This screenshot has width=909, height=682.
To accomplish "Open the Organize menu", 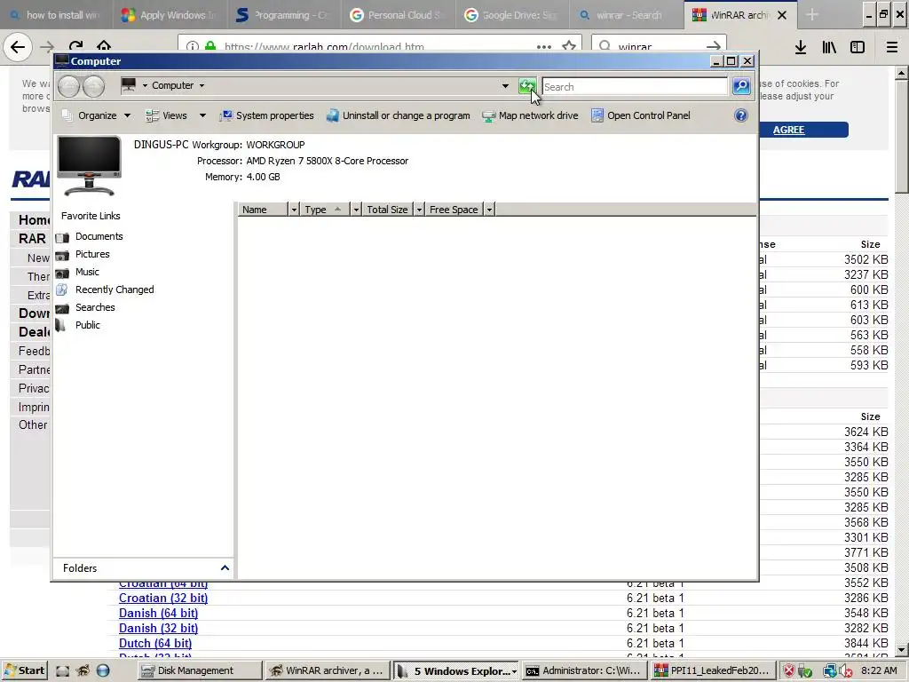I will point(96,115).
